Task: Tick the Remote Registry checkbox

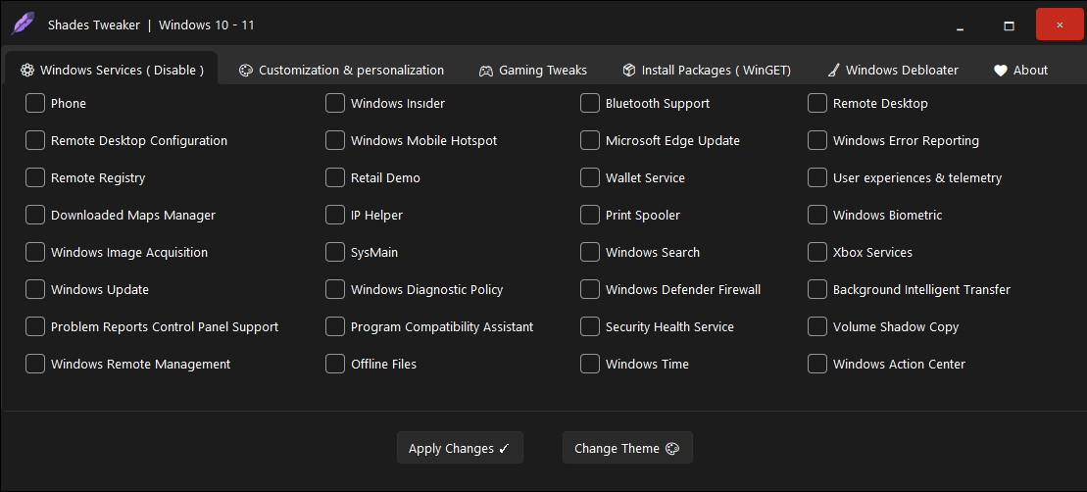Action: pyautogui.click(x=35, y=177)
